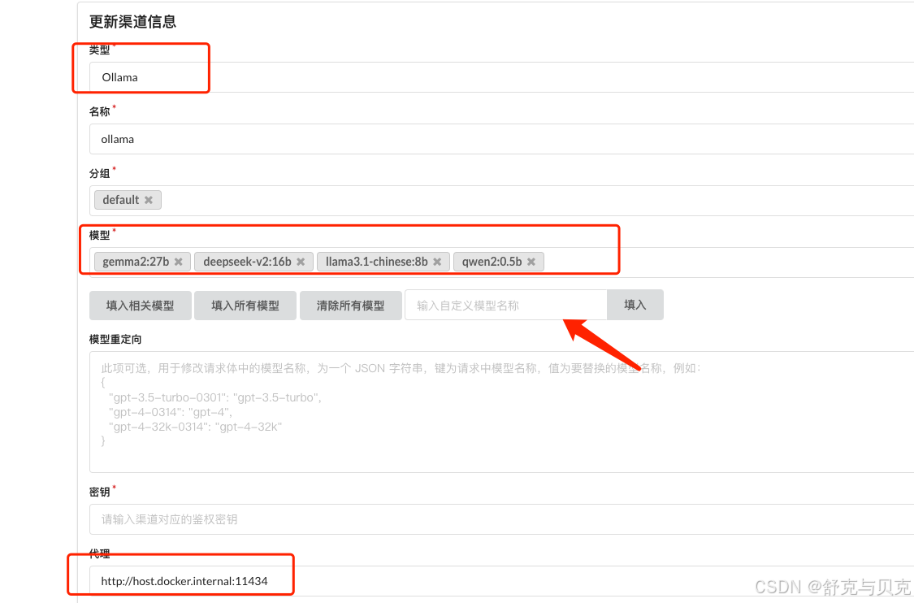This screenshot has width=914, height=603.
Task: Remove the gemma2:27b model tag
Action: pyautogui.click(x=179, y=262)
